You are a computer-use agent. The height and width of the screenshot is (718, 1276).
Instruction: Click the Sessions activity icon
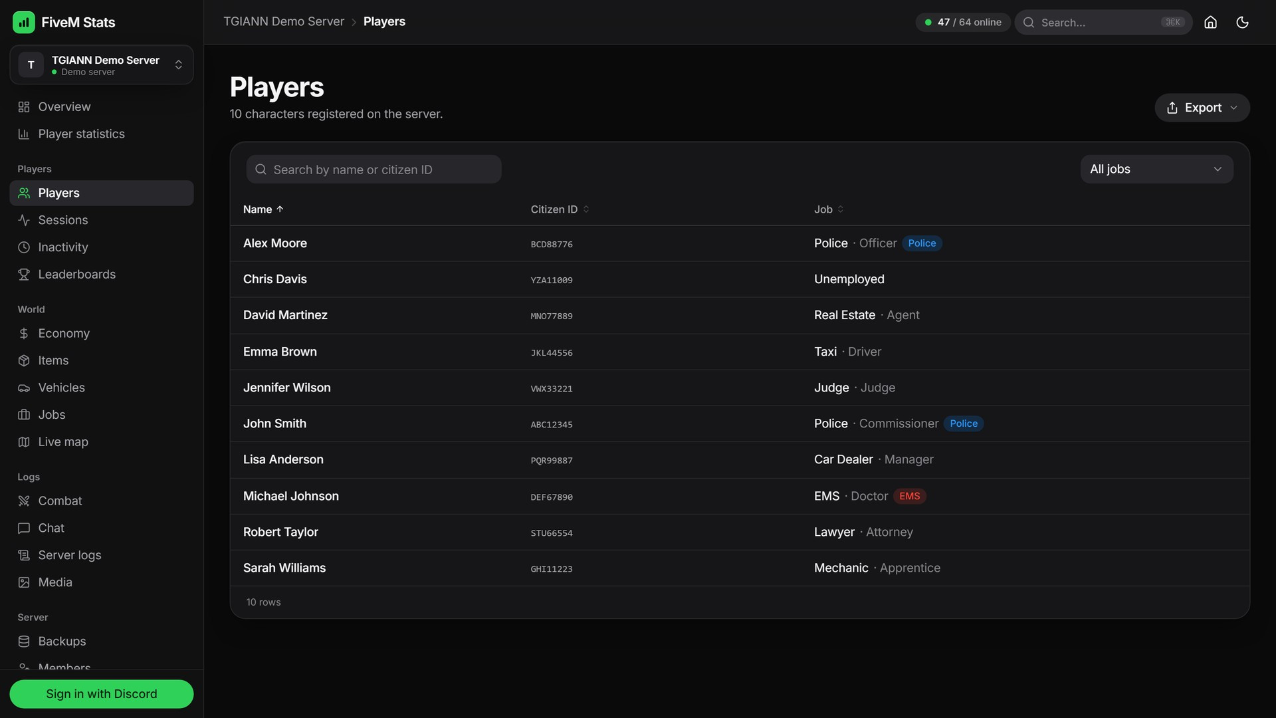[24, 220]
